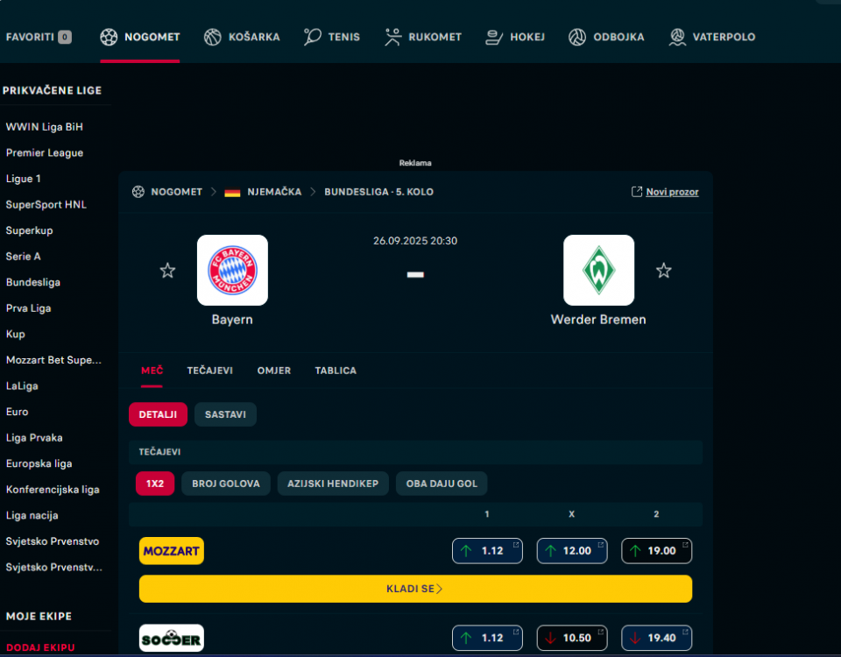
Task: Click the German flag icon in breadcrumb
Action: 232,192
